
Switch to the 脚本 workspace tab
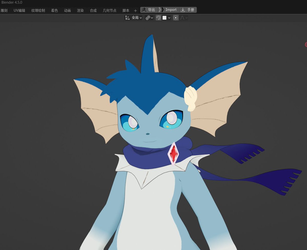(126, 10)
